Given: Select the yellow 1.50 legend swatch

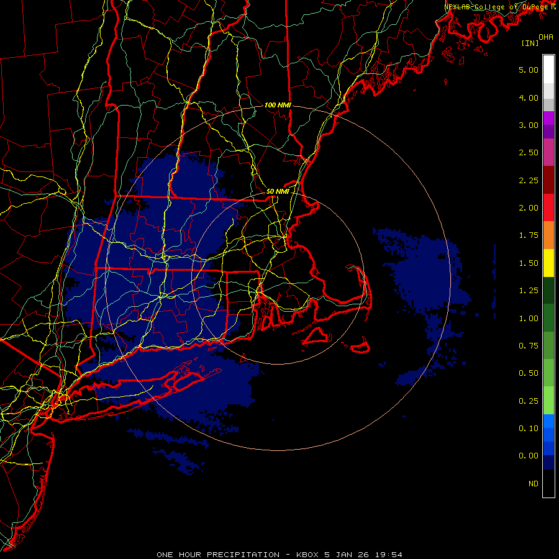Looking at the screenshot, I should coord(548,263).
